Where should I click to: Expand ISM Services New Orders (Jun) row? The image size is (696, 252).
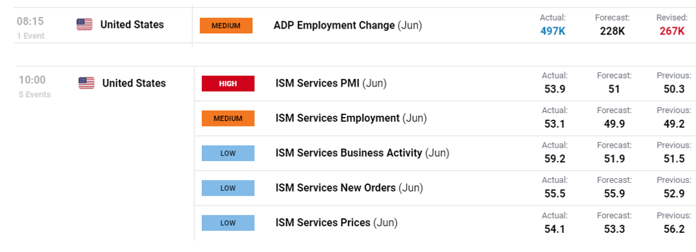coord(349,188)
